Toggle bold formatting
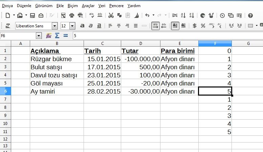Screen dimensions: 263x152 (82, 26)
